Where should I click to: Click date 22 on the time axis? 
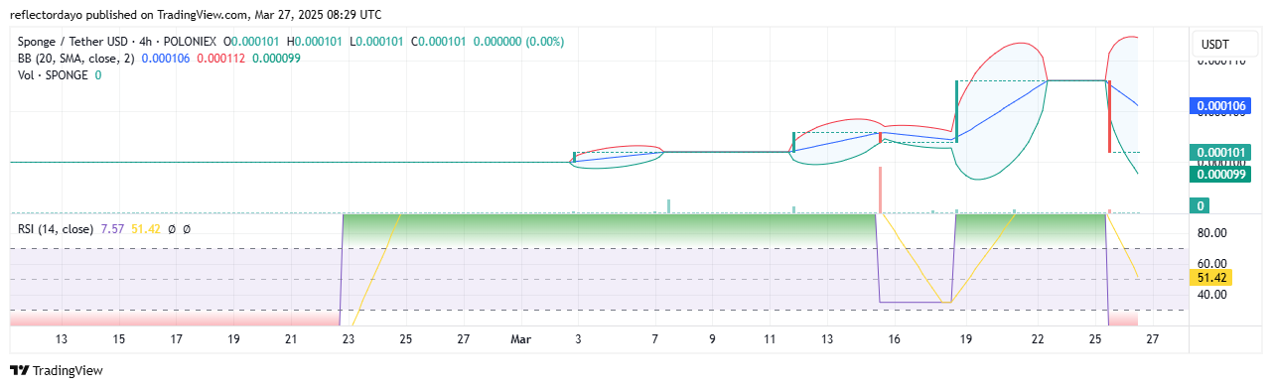click(1038, 339)
